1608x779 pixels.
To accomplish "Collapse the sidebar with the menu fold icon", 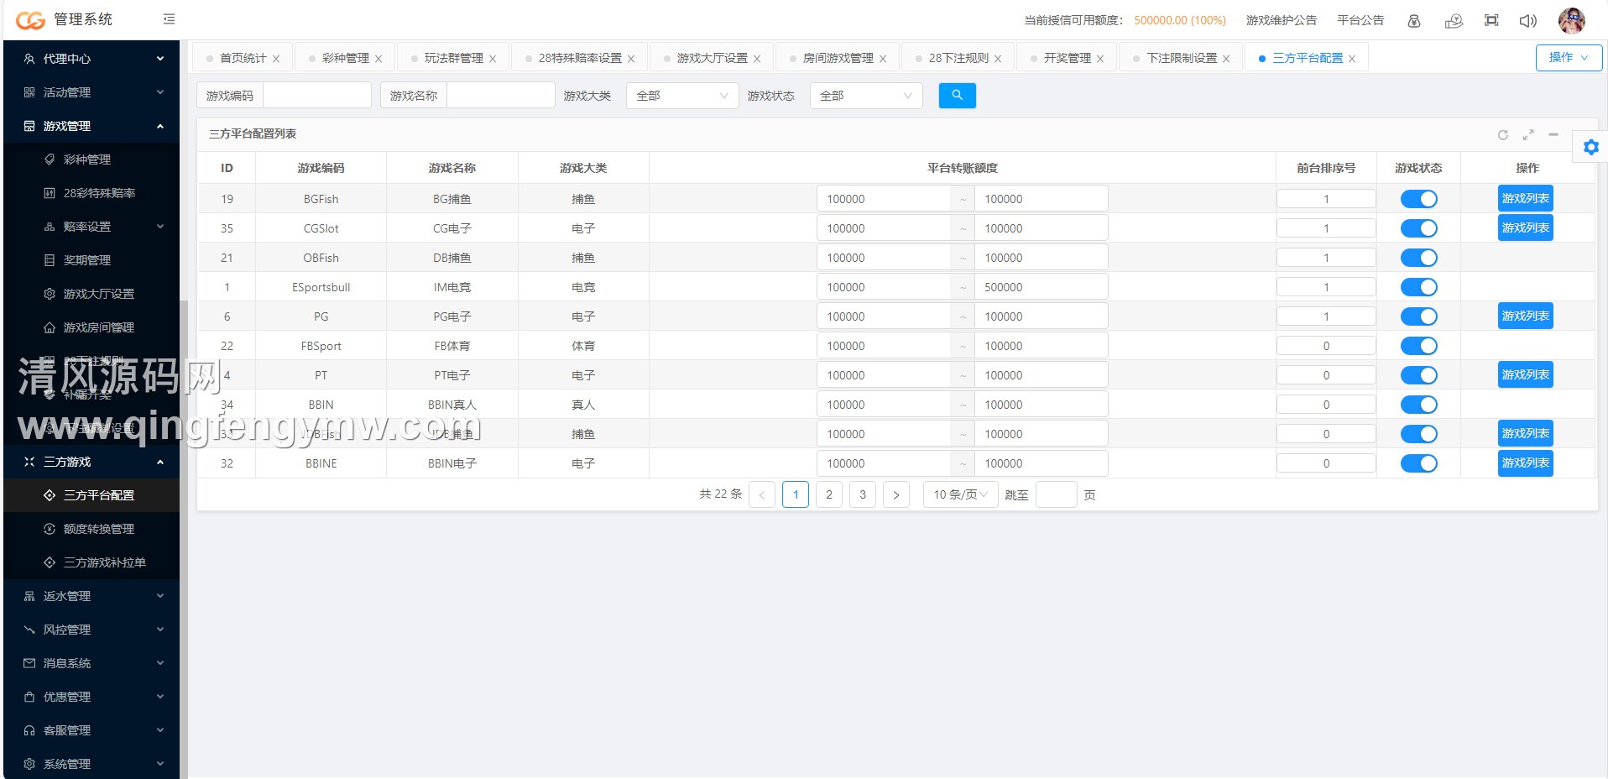I will click(x=169, y=19).
